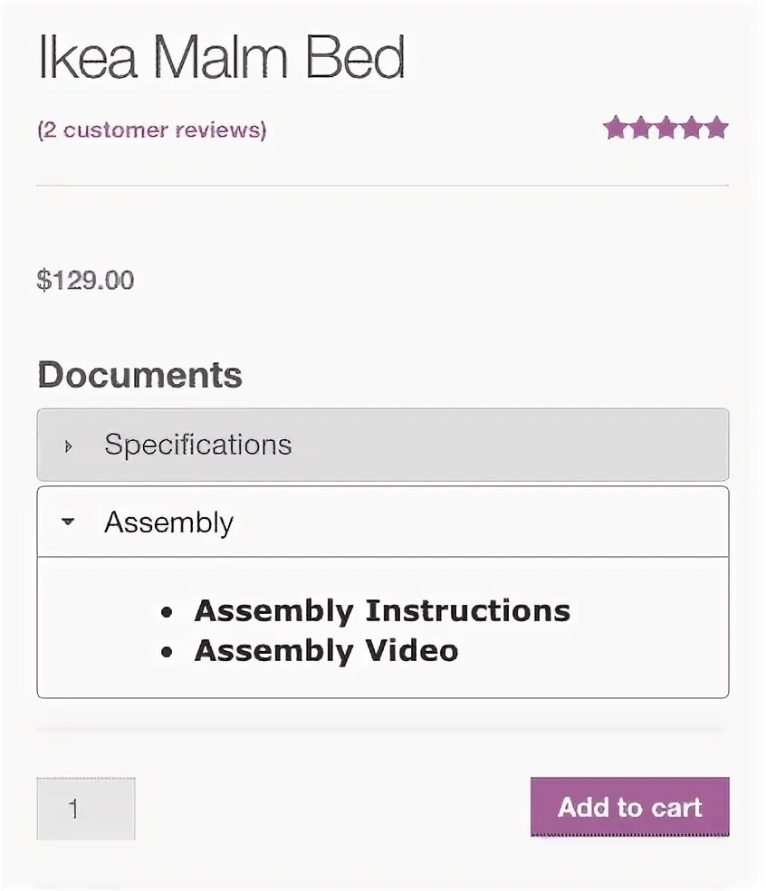Screen dimensions: 766x891
Task: Click the second star in the rating
Action: (x=641, y=129)
